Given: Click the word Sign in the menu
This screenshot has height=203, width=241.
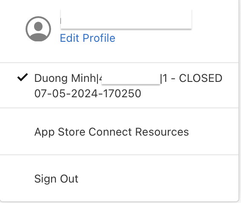Looking at the screenshot, I should point(45,179).
